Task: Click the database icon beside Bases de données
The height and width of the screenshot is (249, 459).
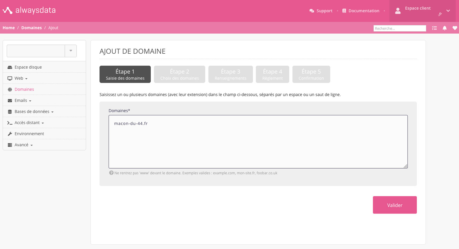Action: click(10, 112)
